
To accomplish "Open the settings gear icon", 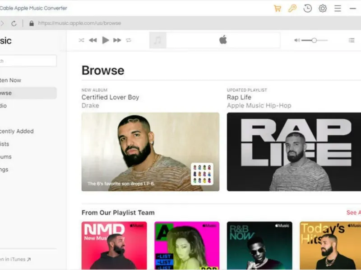I will [x=323, y=9].
